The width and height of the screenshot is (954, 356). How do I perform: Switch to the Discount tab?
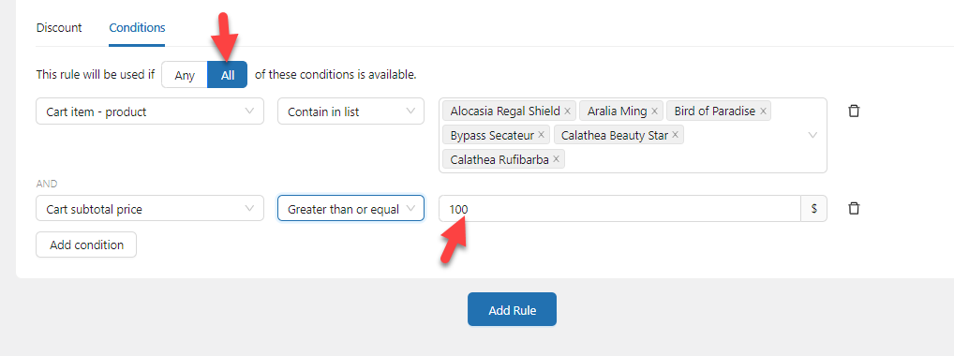tap(59, 28)
